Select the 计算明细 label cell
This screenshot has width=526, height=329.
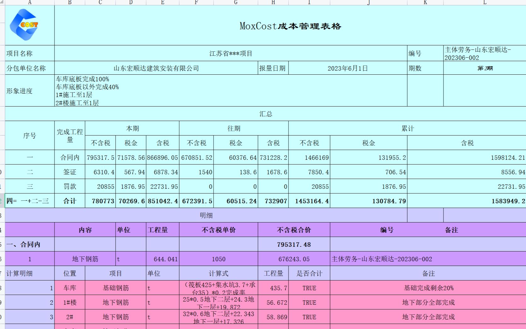pyautogui.click(x=30, y=273)
